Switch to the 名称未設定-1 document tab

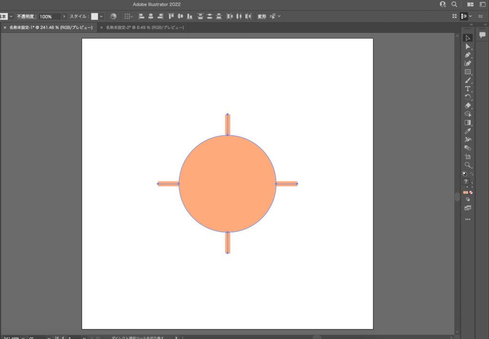[x=51, y=28]
